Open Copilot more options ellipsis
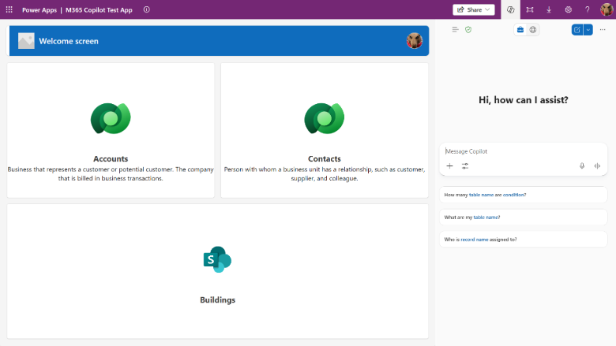 point(603,29)
